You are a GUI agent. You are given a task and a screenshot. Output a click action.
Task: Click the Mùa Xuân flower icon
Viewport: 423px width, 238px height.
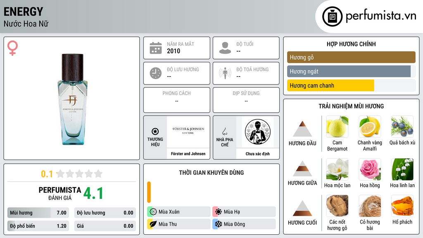click(153, 212)
